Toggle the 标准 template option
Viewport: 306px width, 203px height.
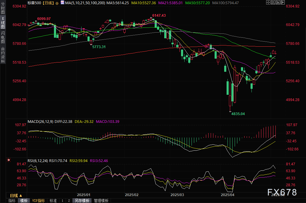(x=53, y=201)
